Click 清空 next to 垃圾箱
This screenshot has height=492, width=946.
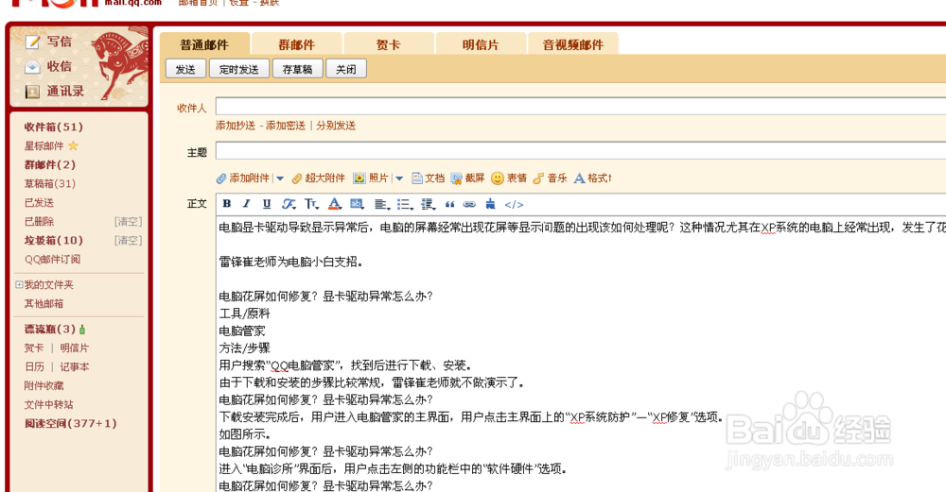[x=129, y=240]
